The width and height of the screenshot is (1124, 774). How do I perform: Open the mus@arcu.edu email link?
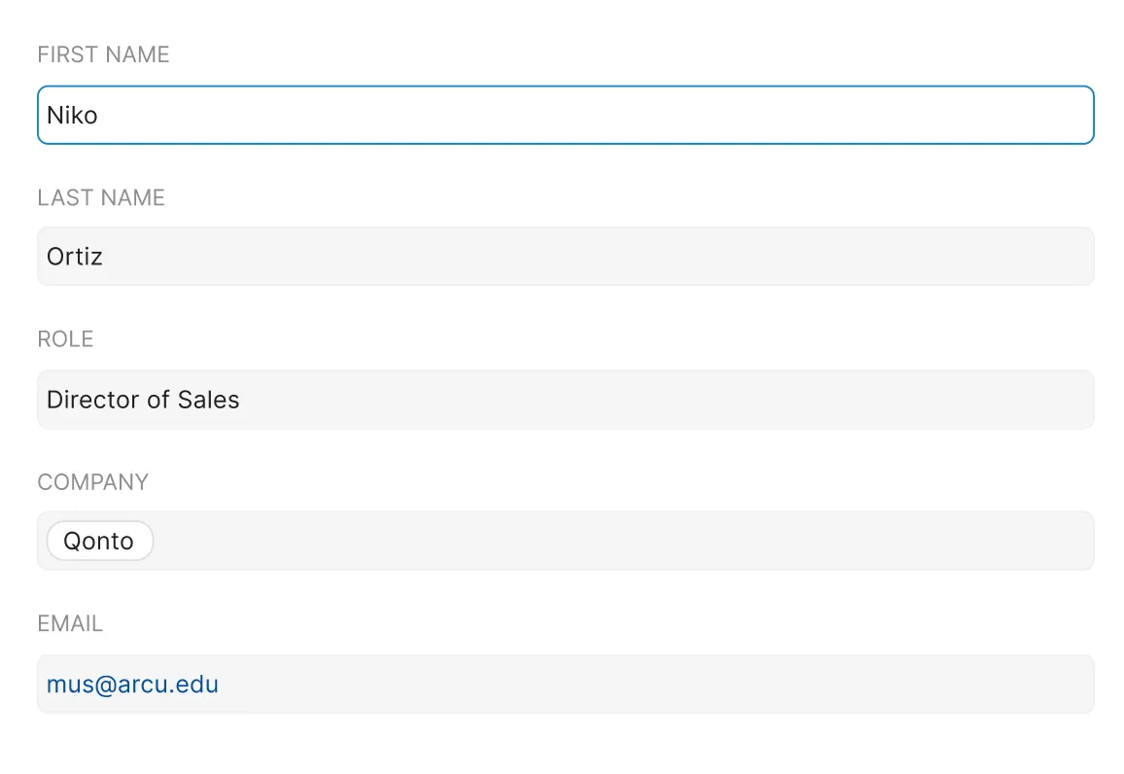click(132, 684)
